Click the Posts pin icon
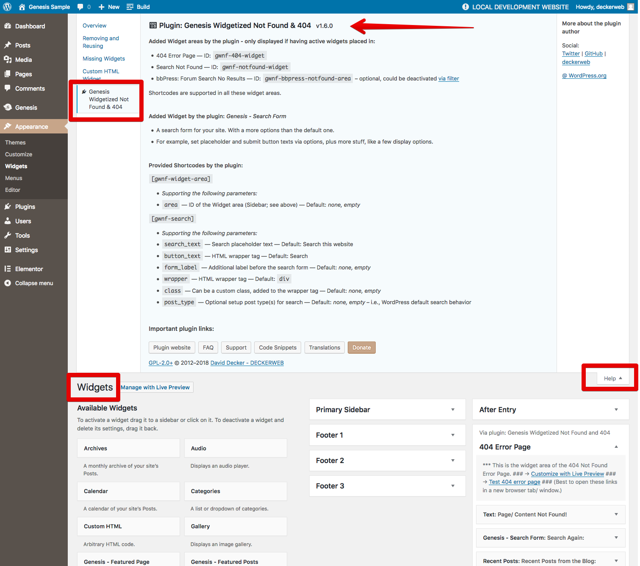 [8, 45]
